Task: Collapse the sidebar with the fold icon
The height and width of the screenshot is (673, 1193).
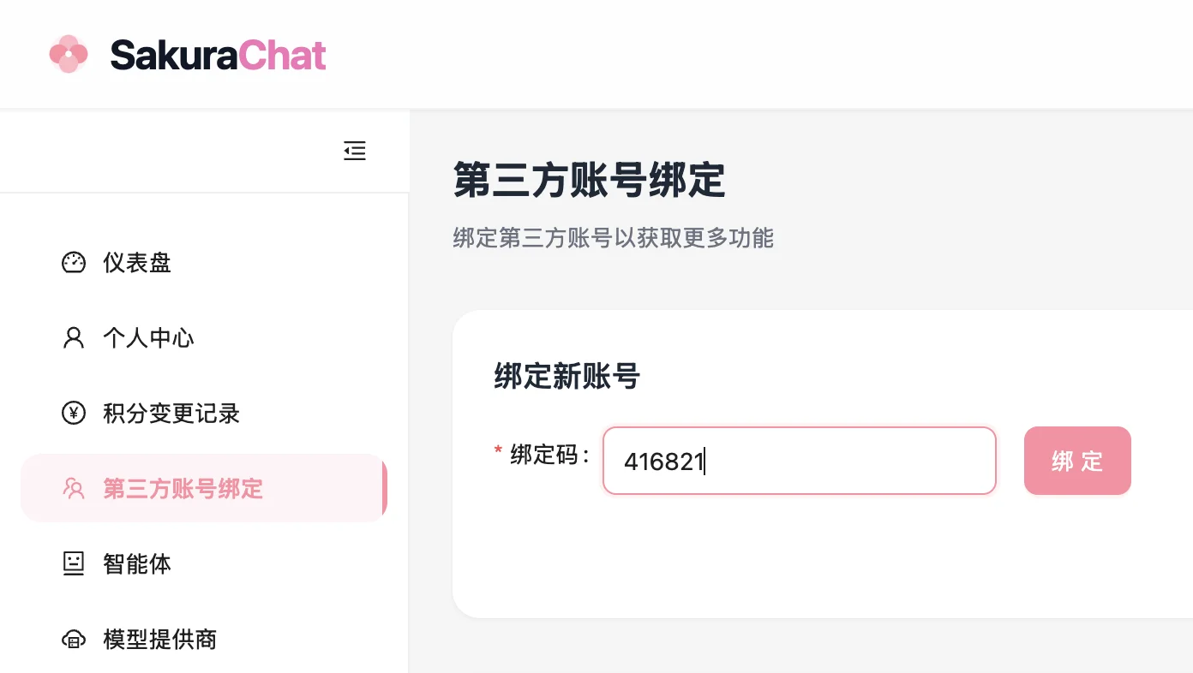Action: (355, 151)
